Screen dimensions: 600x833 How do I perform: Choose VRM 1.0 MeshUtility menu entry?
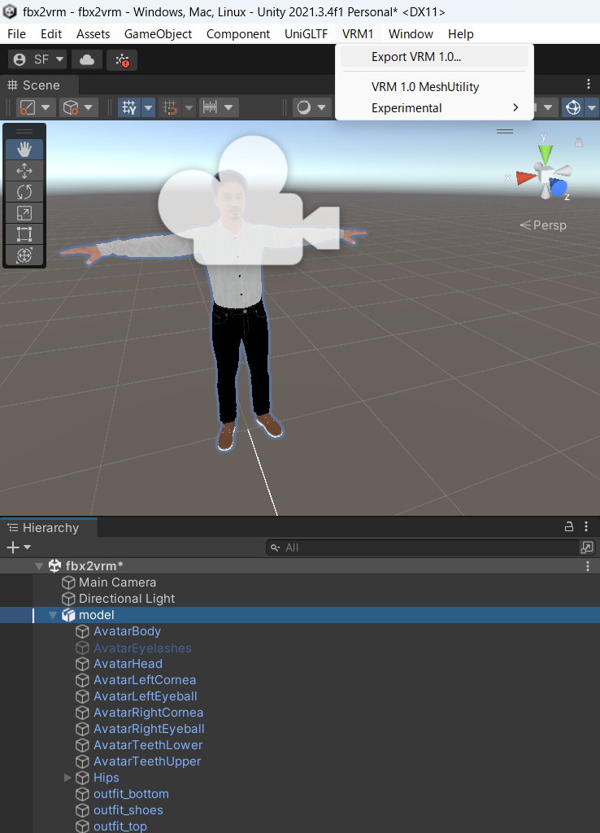point(434,86)
